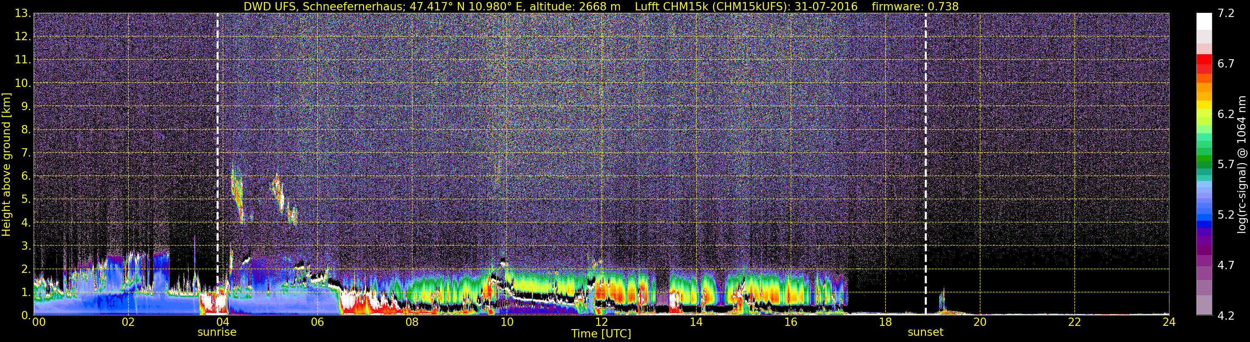Click the yellow band of the colorbar
This screenshot has height=342, width=1250.
point(1204,105)
